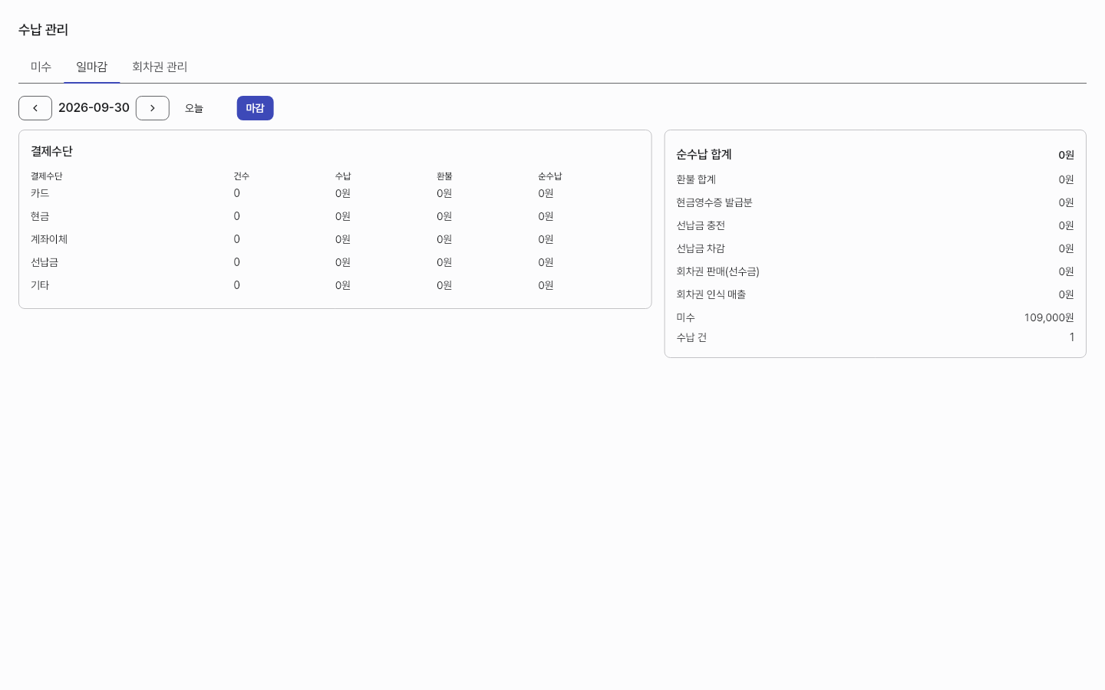Click the 순수납 합계 heading
The height and width of the screenshot is (690, 1105).
coord(704,155)
